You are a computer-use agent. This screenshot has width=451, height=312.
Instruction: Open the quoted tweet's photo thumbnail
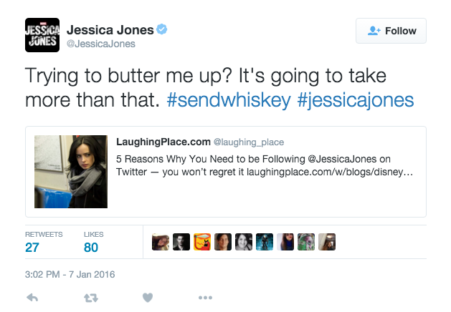pyautogui.click(x=71, y=172)
